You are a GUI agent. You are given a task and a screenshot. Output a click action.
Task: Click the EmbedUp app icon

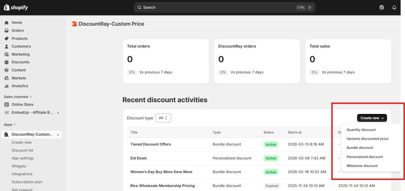(7, 112)
